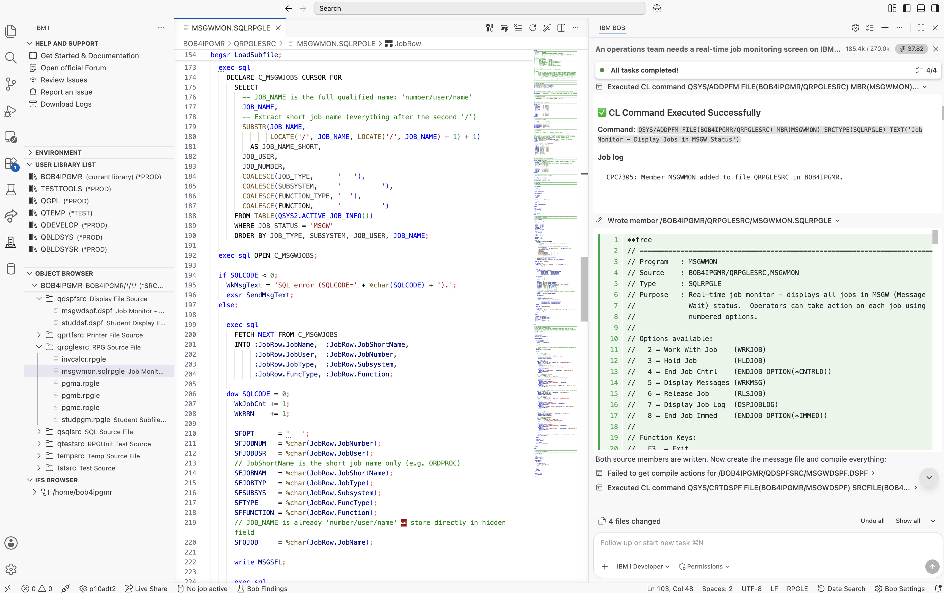Select the pgma.rpgle source member

click(x=80, y=383)
